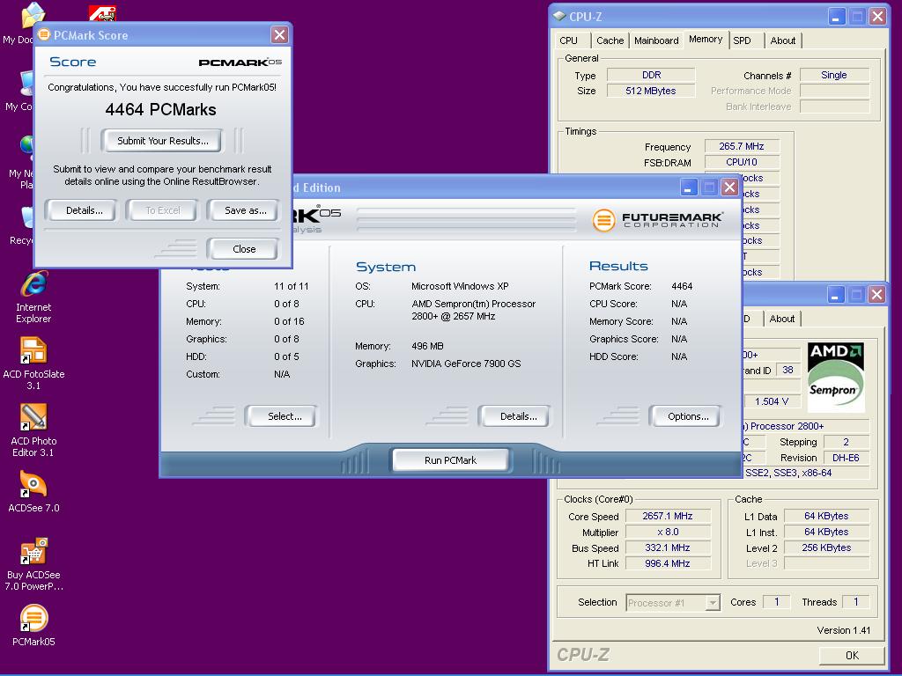Click the Level 2 cache 256 KBytes field
This screenshot has width=902, height=676.
tap(826, 547)
